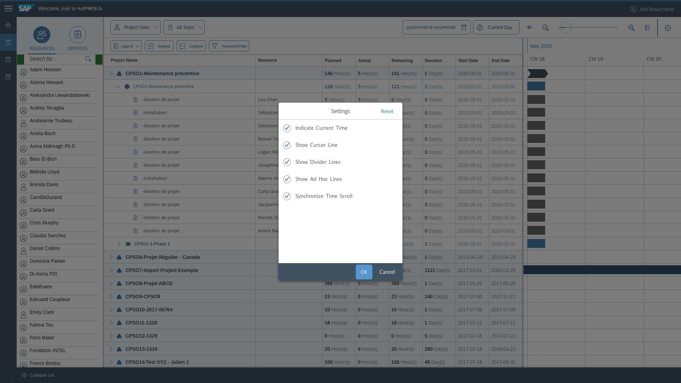Uncheck Show Cursor Line

[287, 145]
